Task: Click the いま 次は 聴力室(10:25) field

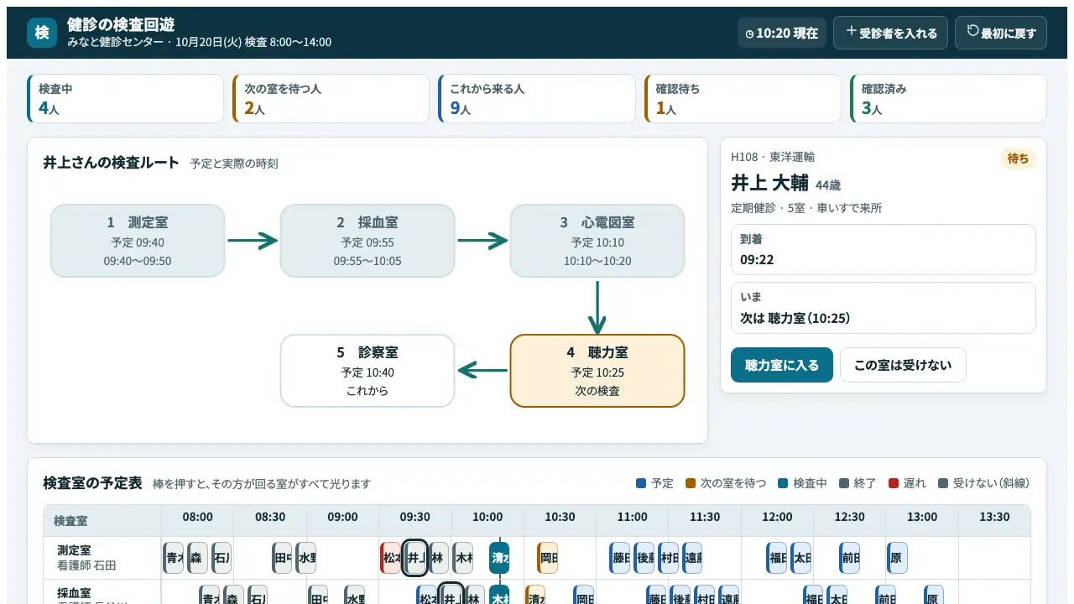Action: (x=884, y=308)
